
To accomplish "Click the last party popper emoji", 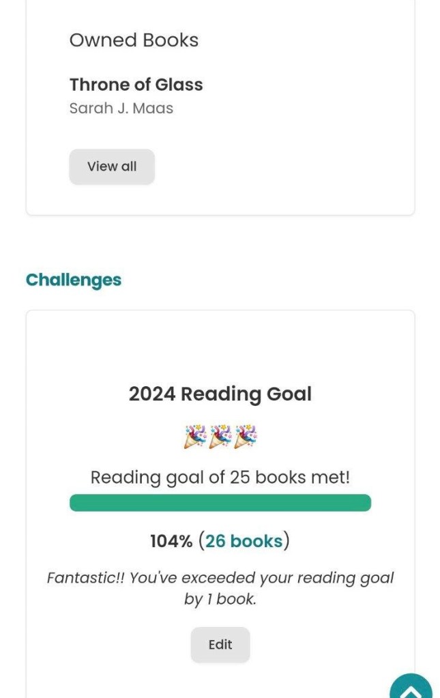I will click(x=246, y=437).
